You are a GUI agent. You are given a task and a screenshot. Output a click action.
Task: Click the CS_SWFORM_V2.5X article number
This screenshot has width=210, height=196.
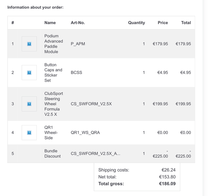coord(91,104)
